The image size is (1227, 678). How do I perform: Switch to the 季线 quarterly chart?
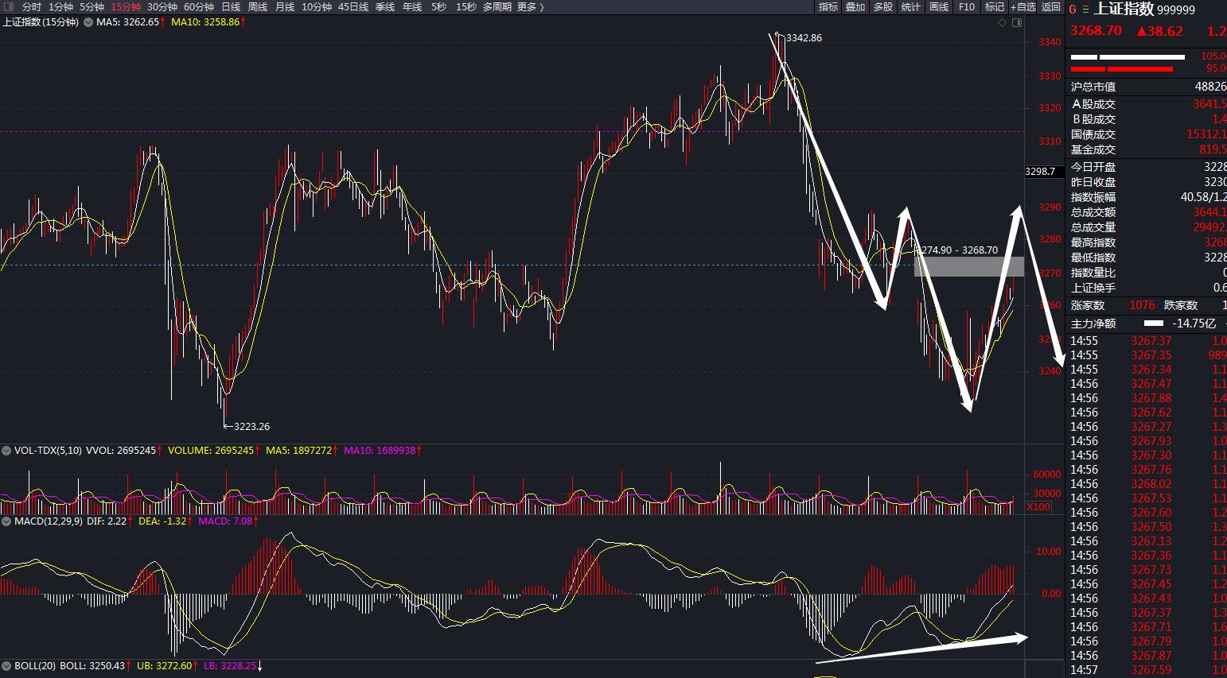point(385,6)
